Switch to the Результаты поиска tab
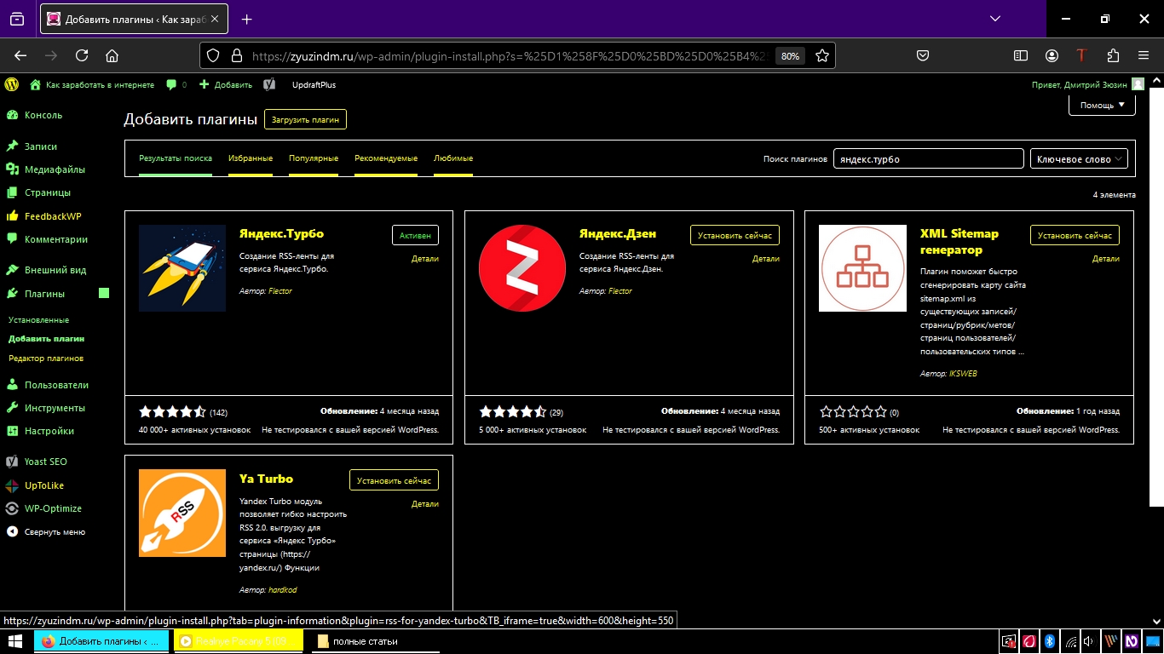1164x654 pixels. click(176, 158)
